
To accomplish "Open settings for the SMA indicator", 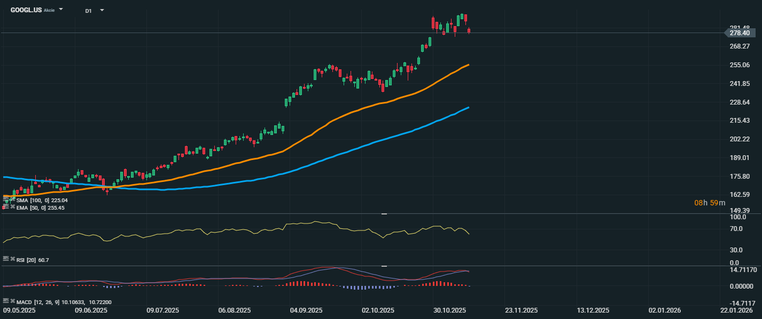I will tap(6, 200).
